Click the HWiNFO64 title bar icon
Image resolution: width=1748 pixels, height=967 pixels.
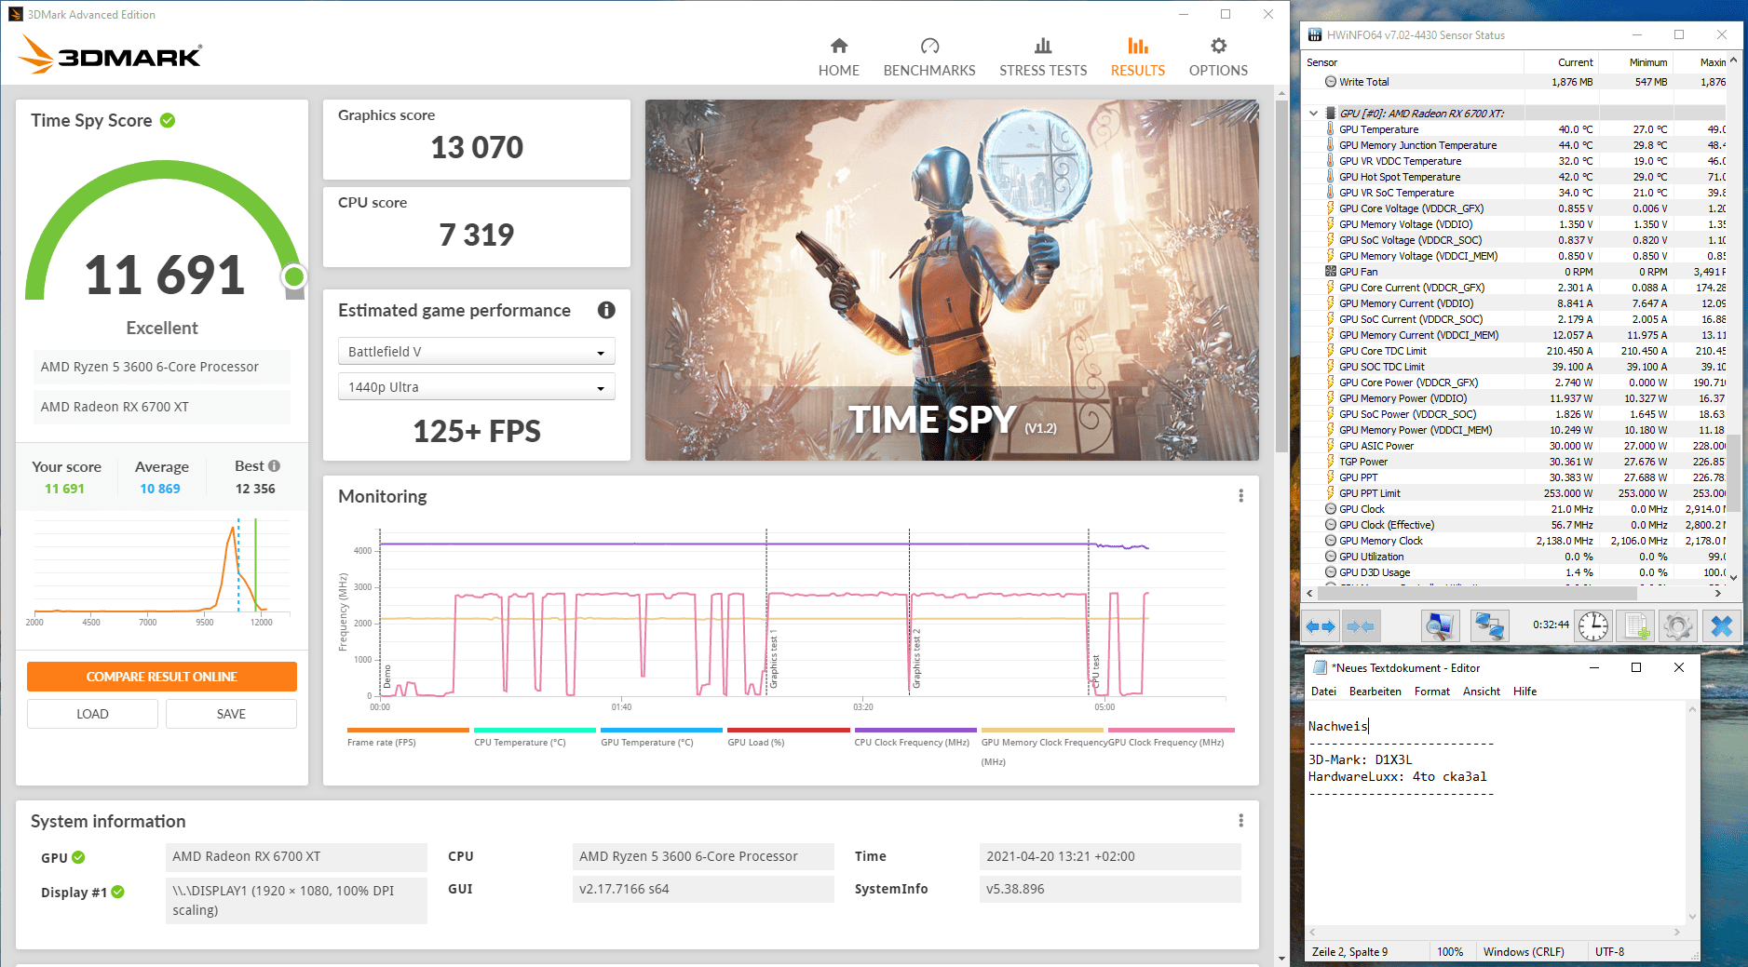[1315, 35]
